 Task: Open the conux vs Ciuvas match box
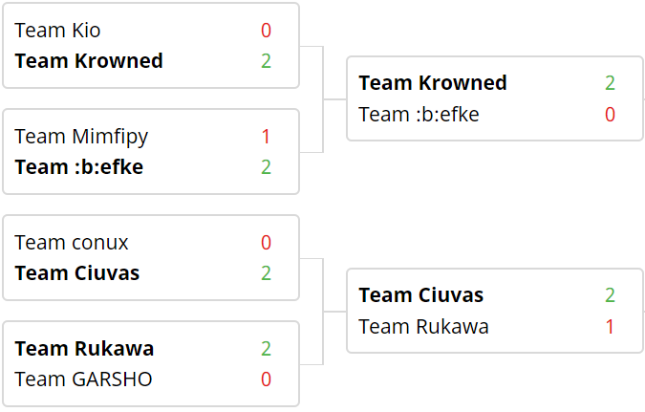point(151,258)
